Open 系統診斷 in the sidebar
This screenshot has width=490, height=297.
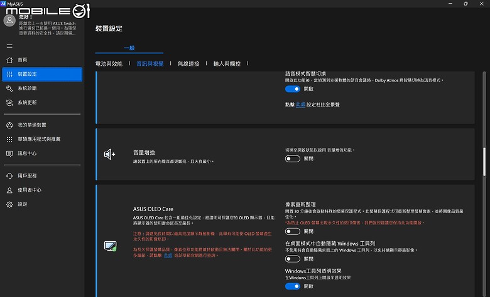[42, 88]
